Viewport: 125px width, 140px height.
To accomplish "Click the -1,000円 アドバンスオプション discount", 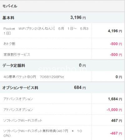I will 114,110.
